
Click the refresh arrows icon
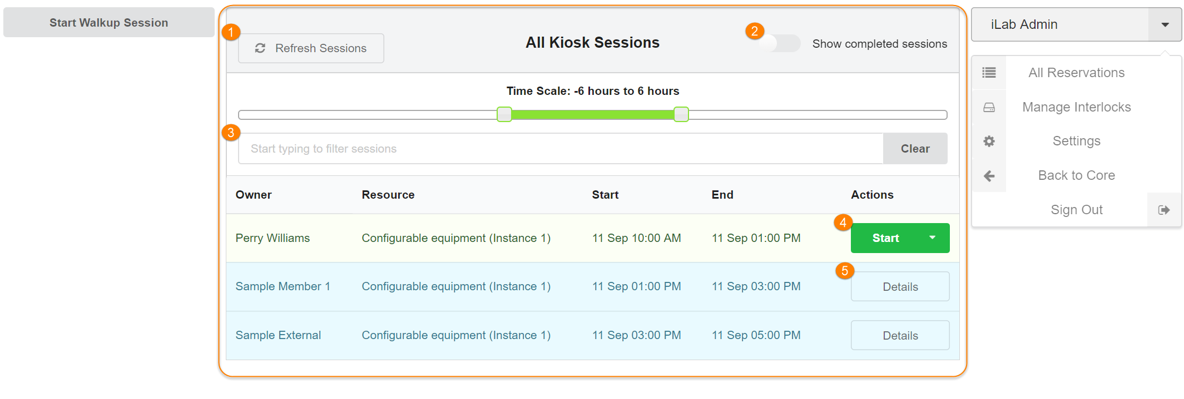260,48
